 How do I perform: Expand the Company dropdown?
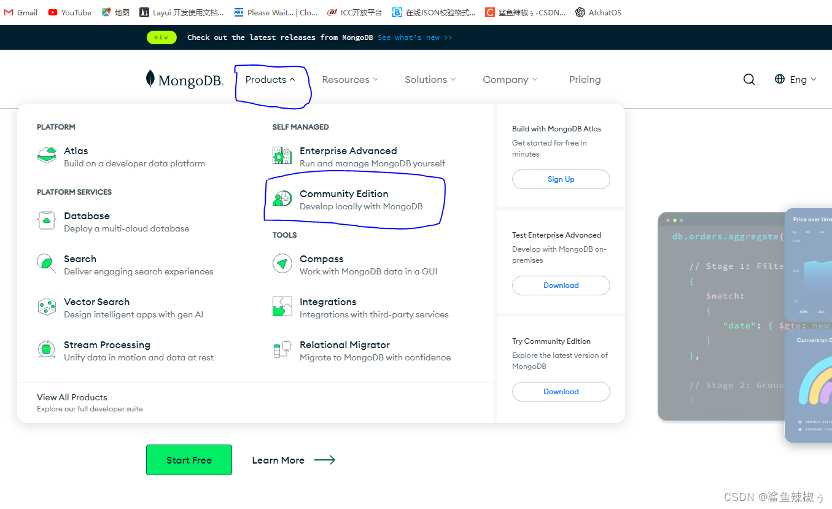(510, 79)
